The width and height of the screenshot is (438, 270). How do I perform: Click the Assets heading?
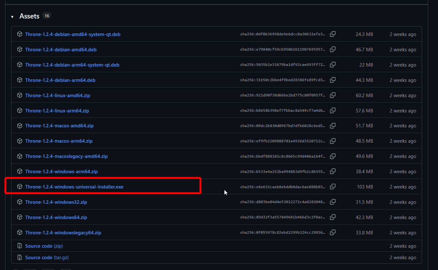[29, 16]
